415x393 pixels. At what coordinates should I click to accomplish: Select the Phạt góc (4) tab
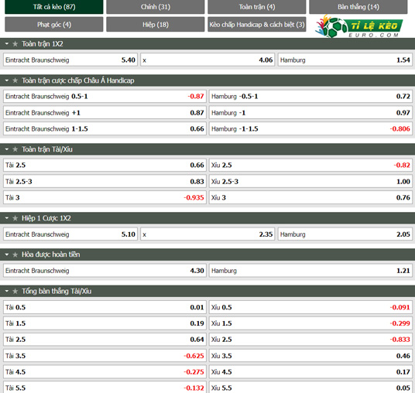(54, 24)
